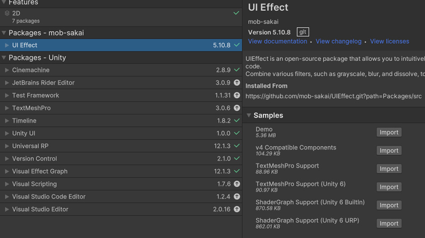
Task: Expand the TextMeshPro package arrow
Action: [7, 108]
